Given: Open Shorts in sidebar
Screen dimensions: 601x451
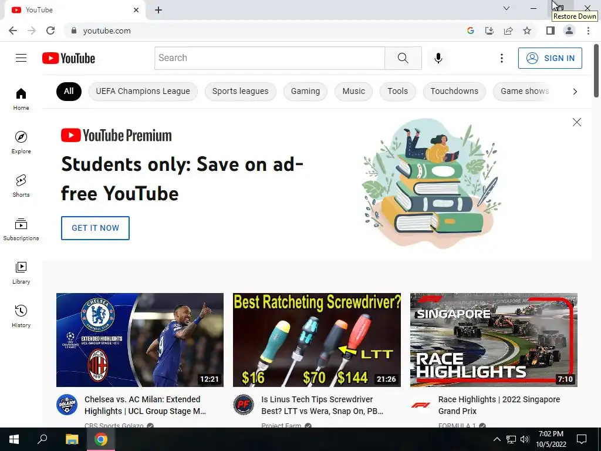Looking at the screenshot, I should point(21,186).
